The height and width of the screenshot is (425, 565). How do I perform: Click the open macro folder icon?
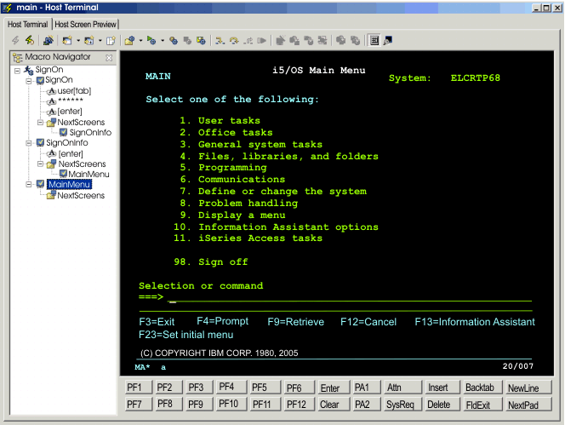(128, 40)
